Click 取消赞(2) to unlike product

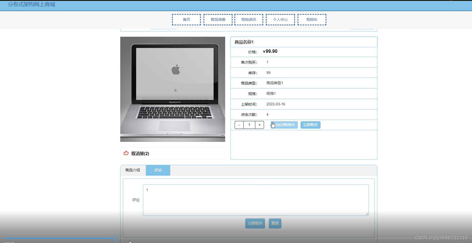[x=140, y=153]
